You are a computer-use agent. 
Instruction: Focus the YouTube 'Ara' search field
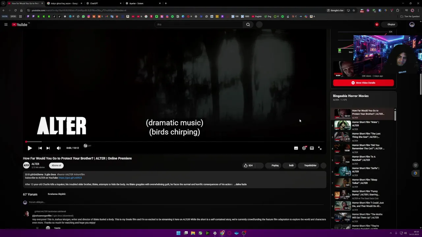click(199, 24)
